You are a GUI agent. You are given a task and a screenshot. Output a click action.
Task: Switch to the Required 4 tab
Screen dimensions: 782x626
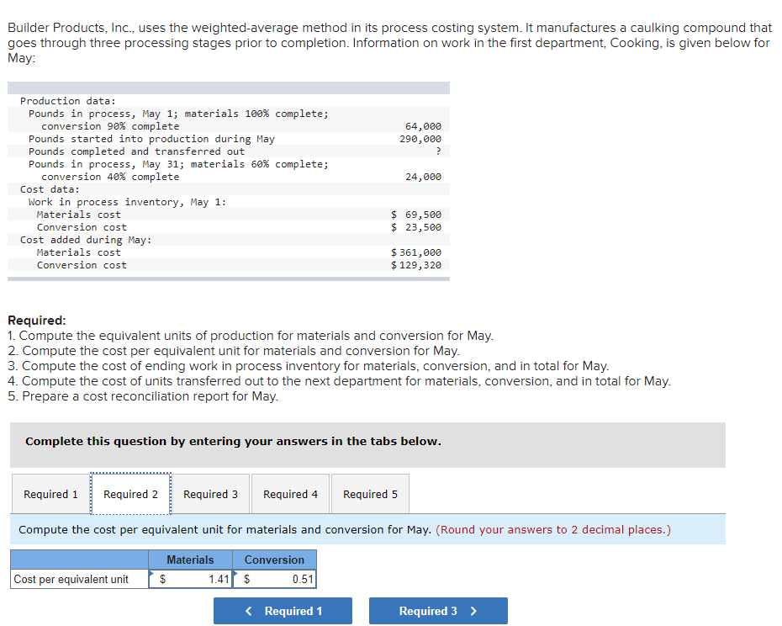pyautogui.click(x=290, y=494)
